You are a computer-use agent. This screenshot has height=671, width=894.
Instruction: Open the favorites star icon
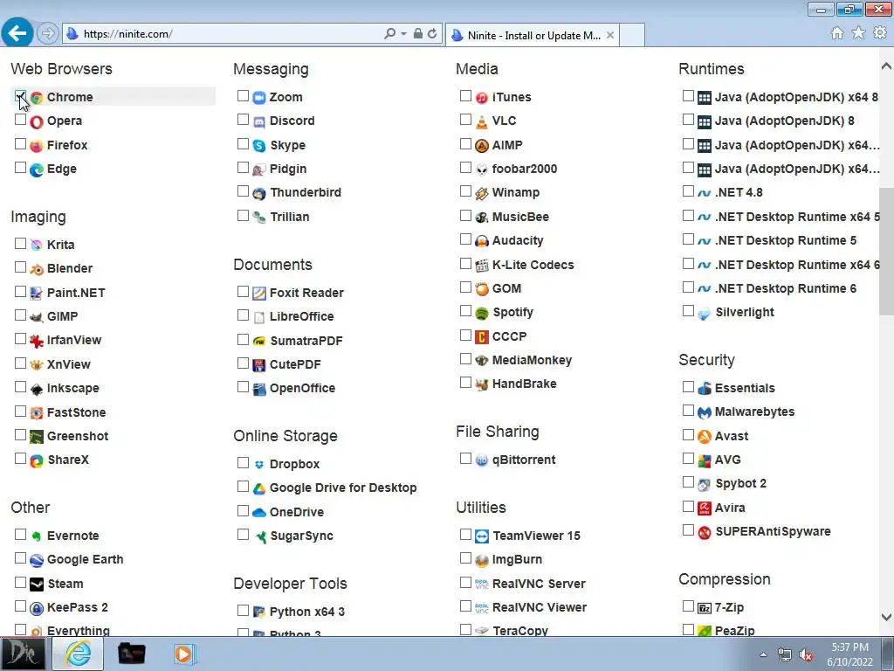(x=858, y=33)
